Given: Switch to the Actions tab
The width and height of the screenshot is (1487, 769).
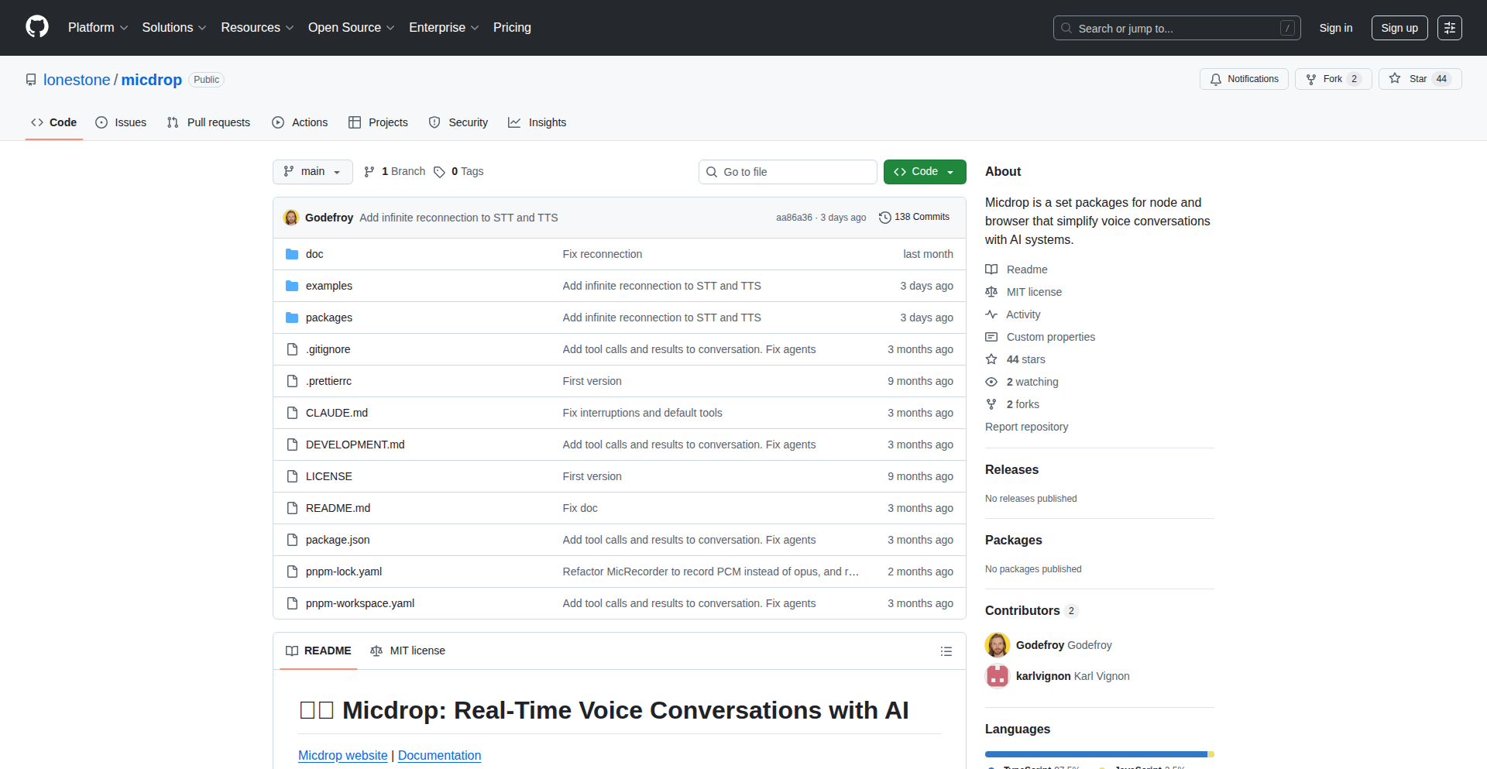Looking at the screenshot, I should click(x=300, y=122).
